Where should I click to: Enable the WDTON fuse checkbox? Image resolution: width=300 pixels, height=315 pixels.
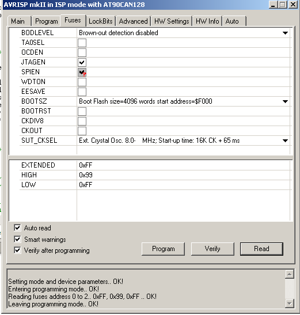click(x=82, y=82)
